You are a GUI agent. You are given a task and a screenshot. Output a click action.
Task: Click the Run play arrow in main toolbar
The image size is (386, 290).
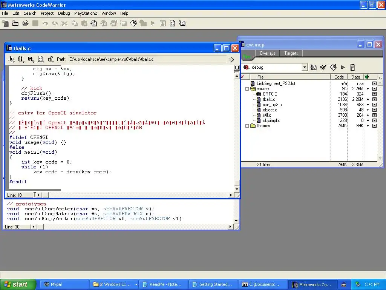pos(153,23)
